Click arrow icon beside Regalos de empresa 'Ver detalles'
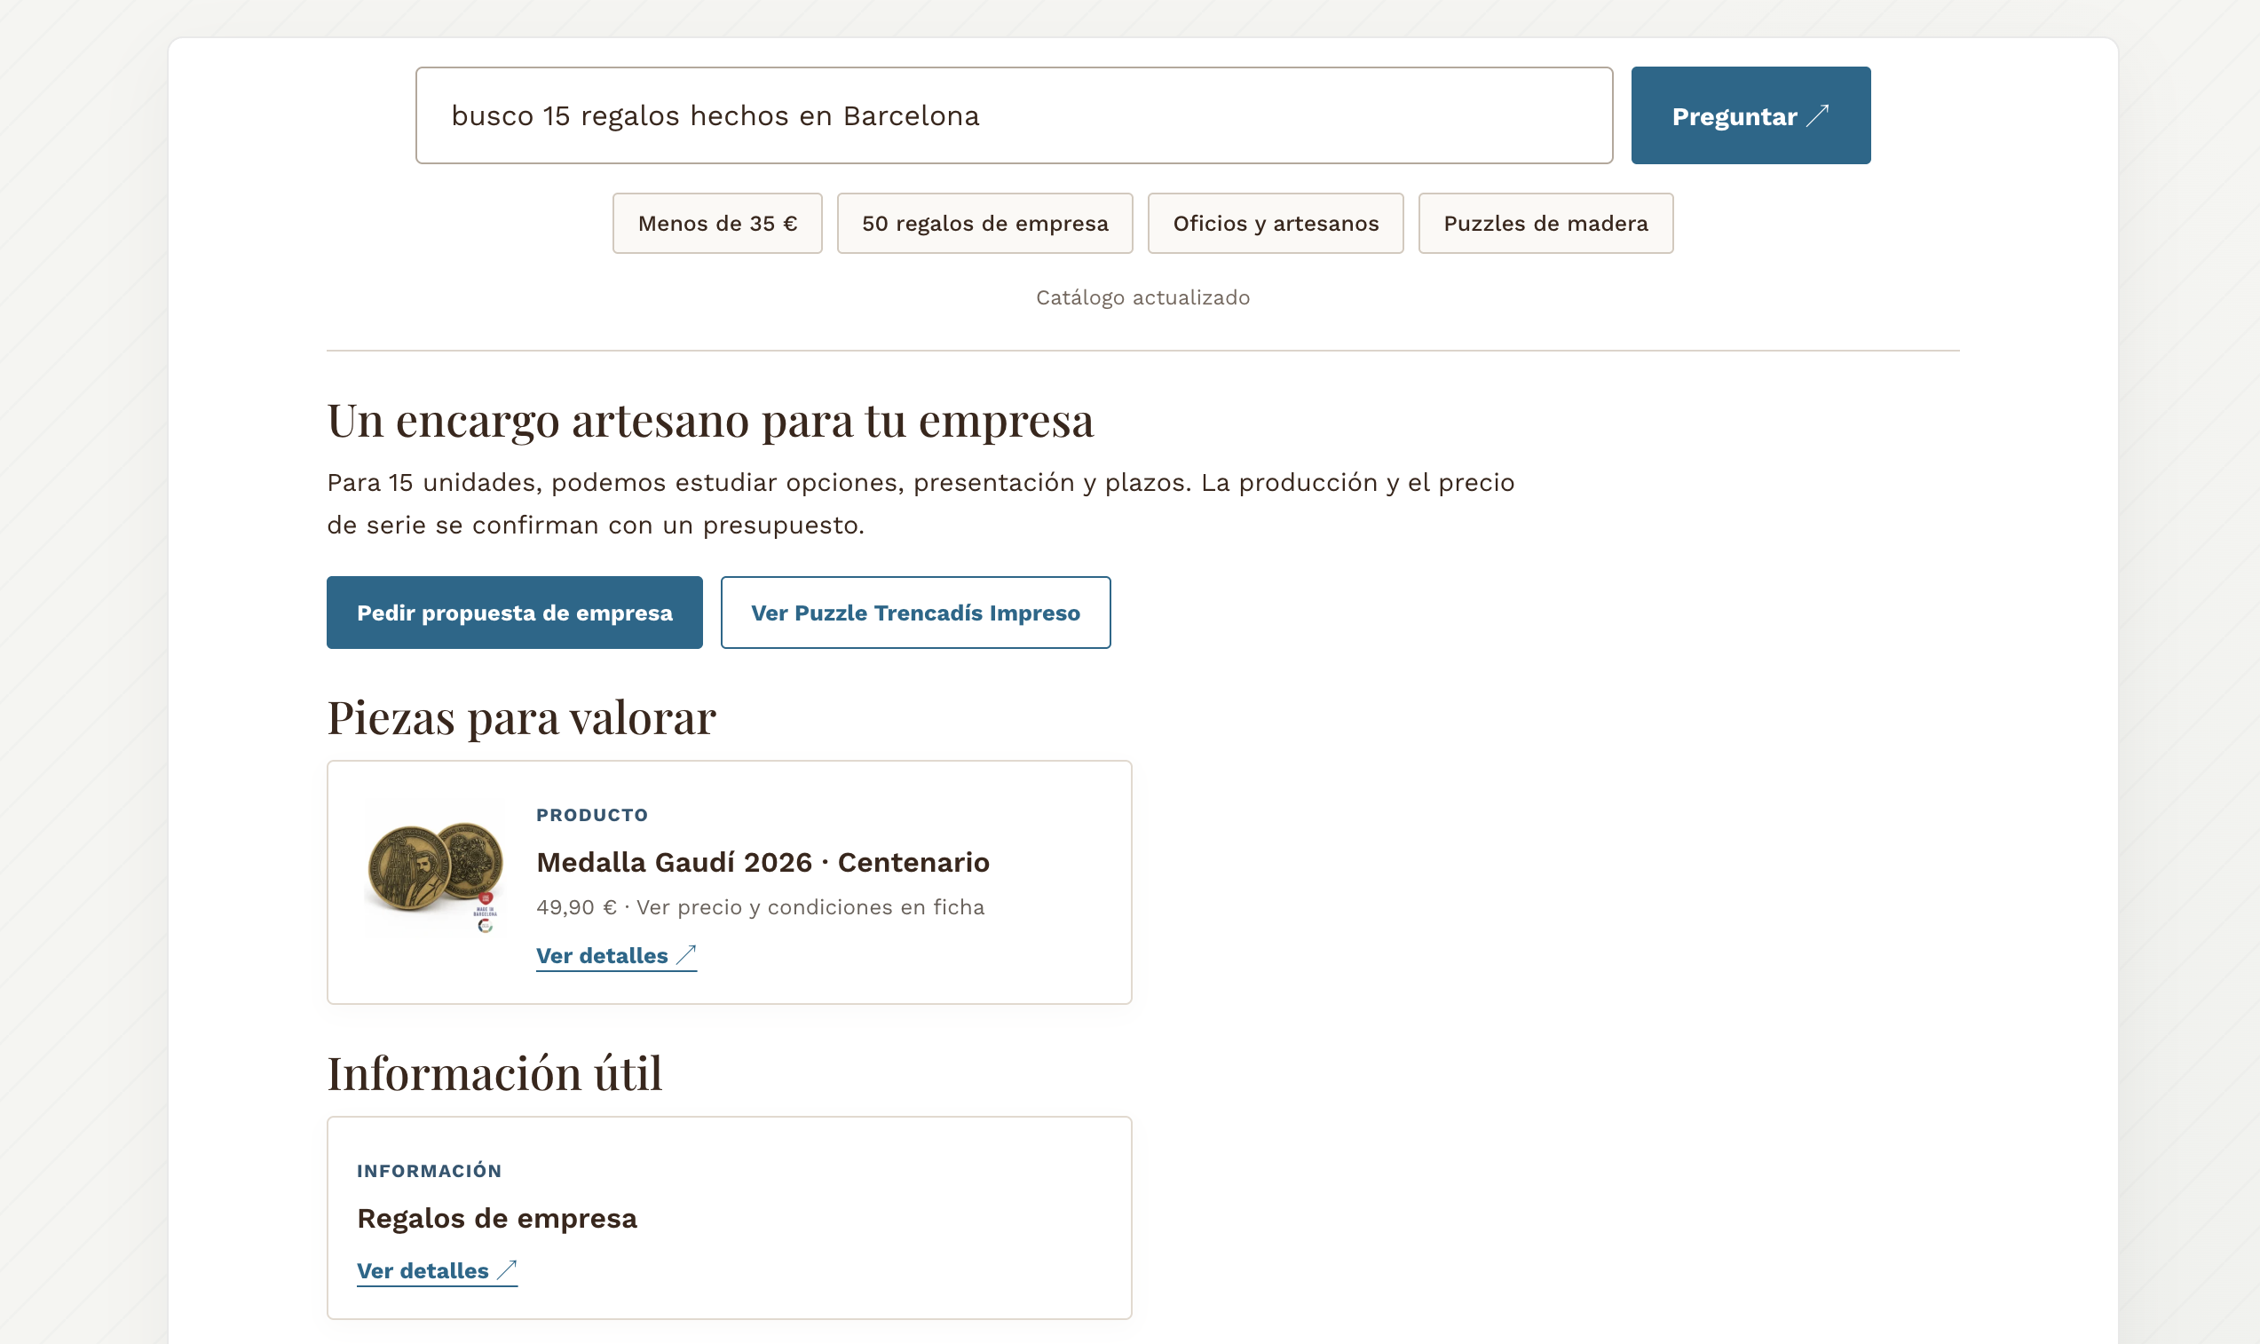This screenshot has width=2260, height=1344. tap(507, 1269)
